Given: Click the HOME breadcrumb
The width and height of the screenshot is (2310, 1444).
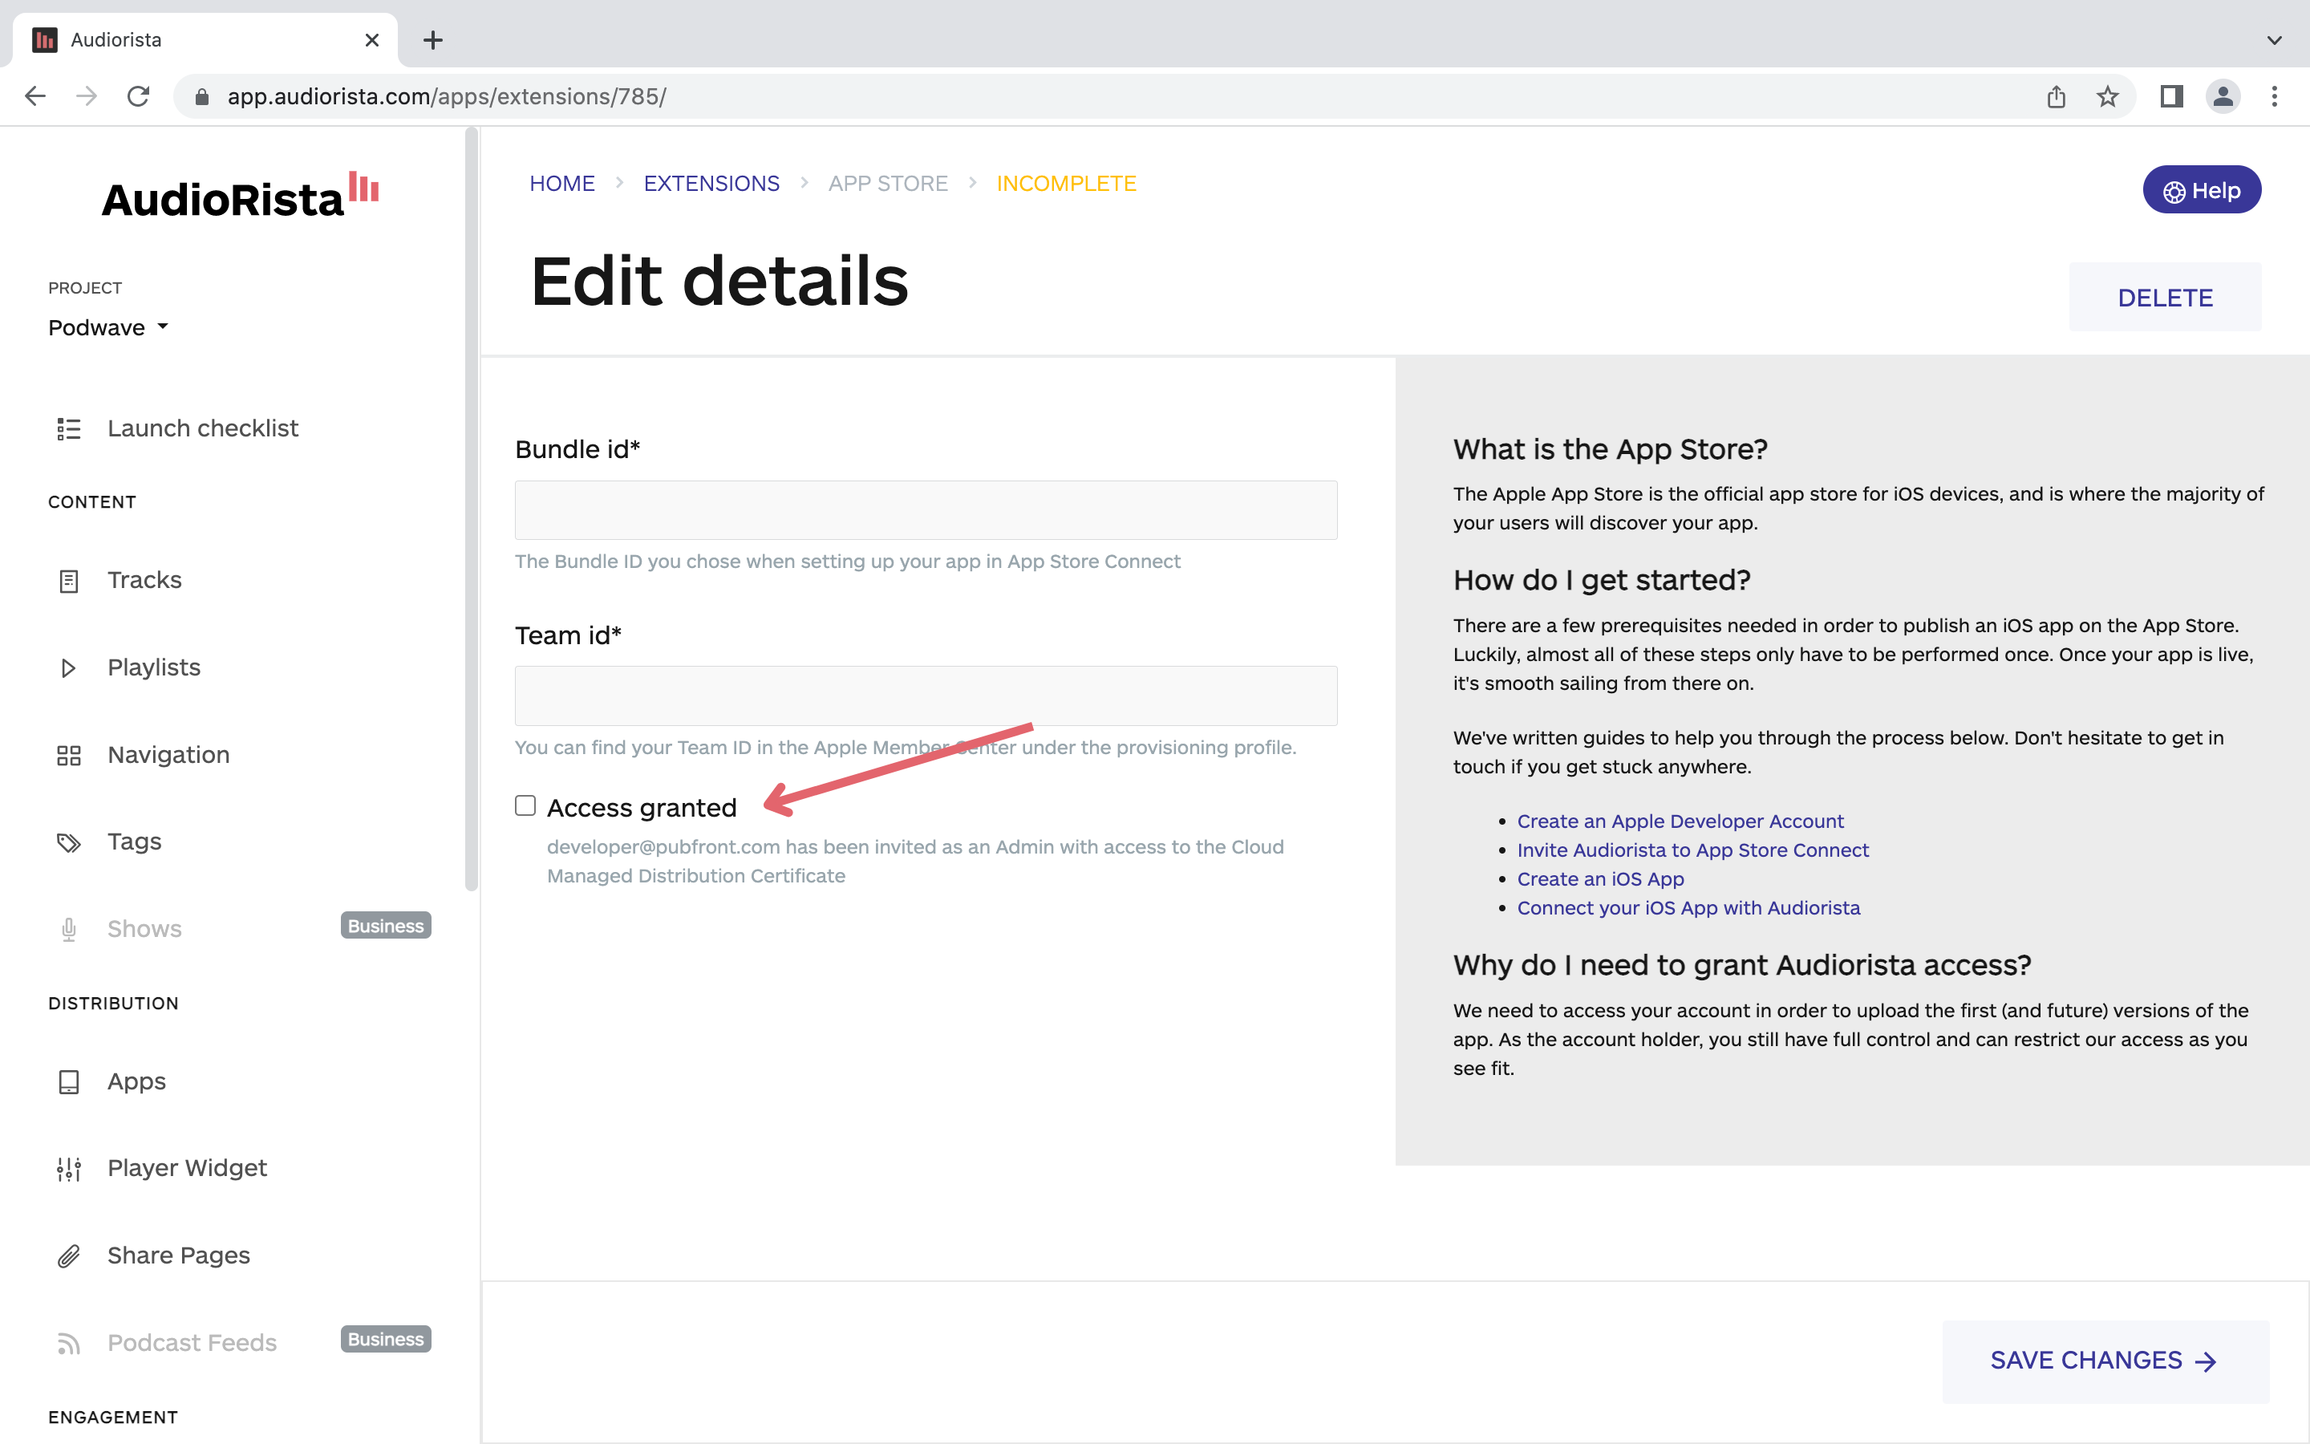Looking at the screenshot, I should 562,184.
